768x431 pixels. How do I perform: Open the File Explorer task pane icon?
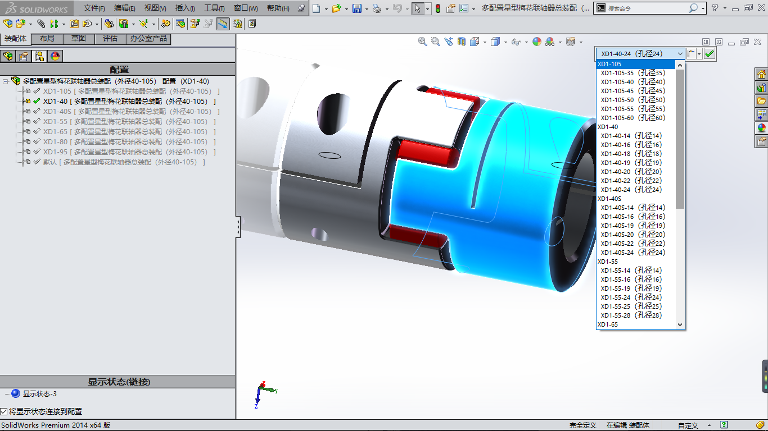pos(762,101)
